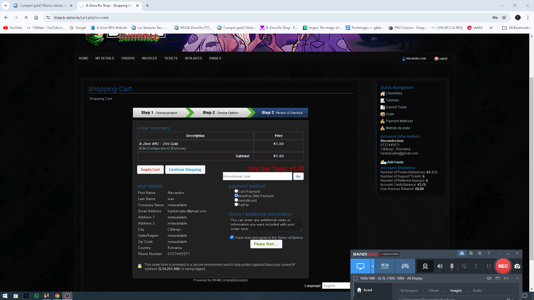Screen dimensions: 534x300
Task: Expand Bandicam screen mode dropdown arrow
Action: point(372,266)
